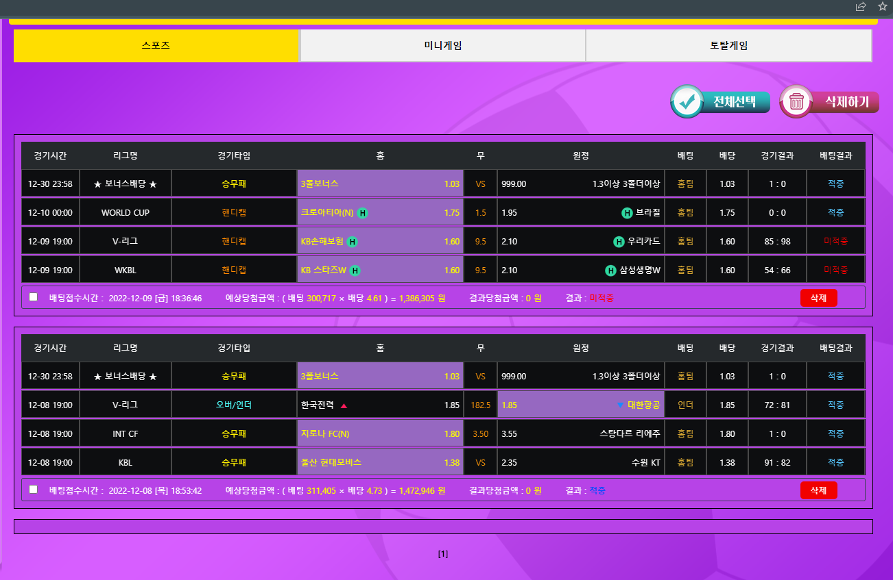Check the box for the 2022-12-08 bet
Image resolution: width=893 pixels, height=580 pixels.
34,490
